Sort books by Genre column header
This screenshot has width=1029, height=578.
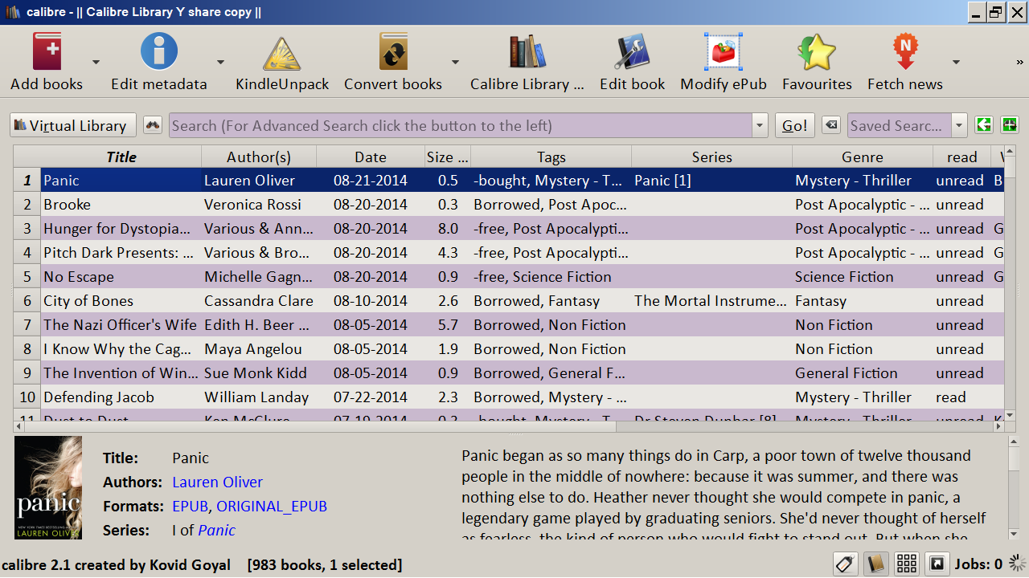(863, 157)
